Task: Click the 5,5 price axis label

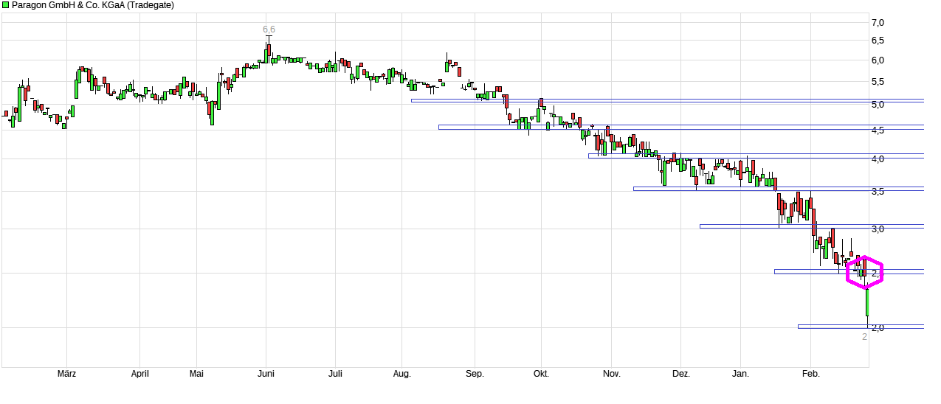Action: pyautogui.click(x=878, y=82)
